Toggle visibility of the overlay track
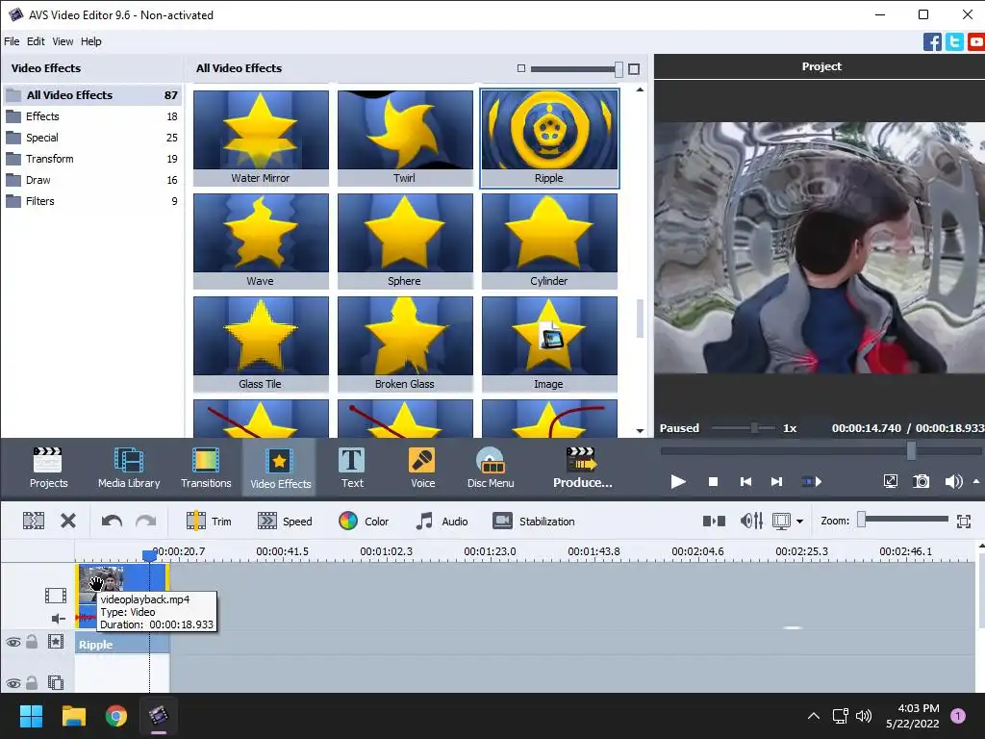985x739 pixels. [x=13, y=683]
